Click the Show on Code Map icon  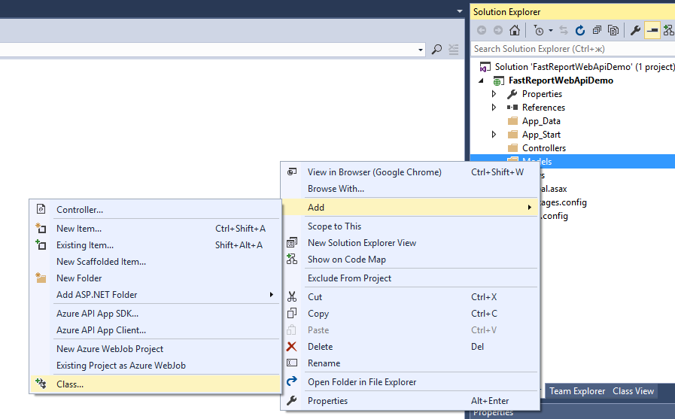click(291, 259)
